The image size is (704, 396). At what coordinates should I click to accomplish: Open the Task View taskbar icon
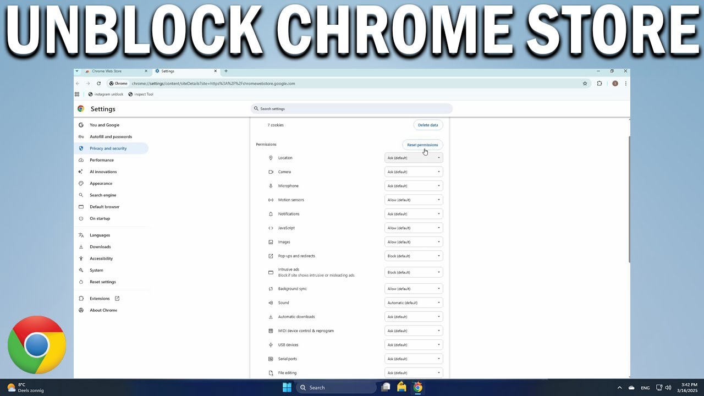pos(386,387)
